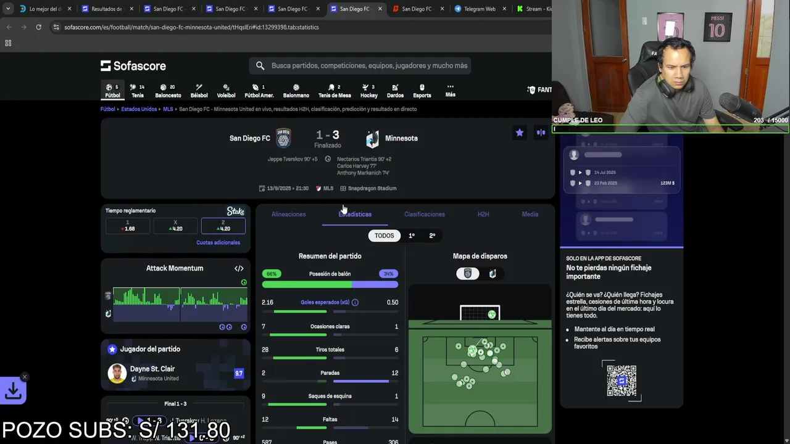790x444 pixels.
Task: Open the Dardos sport category
Action: 395,91
